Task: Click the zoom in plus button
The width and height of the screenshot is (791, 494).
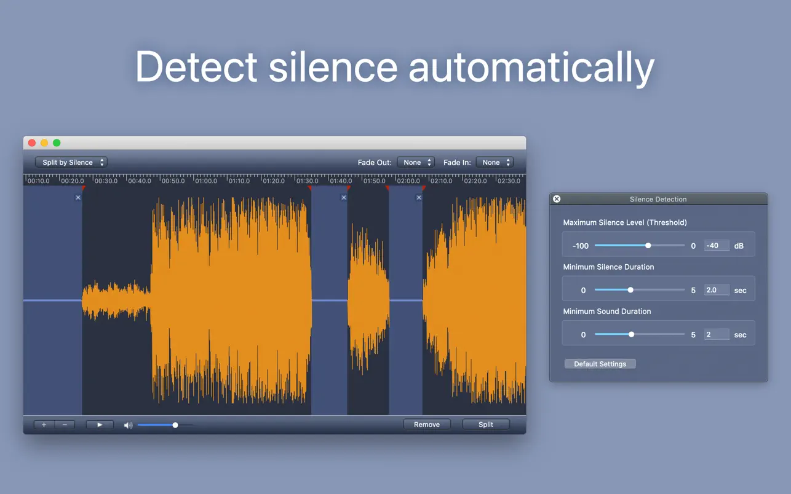Action: [x=44, y=425]
